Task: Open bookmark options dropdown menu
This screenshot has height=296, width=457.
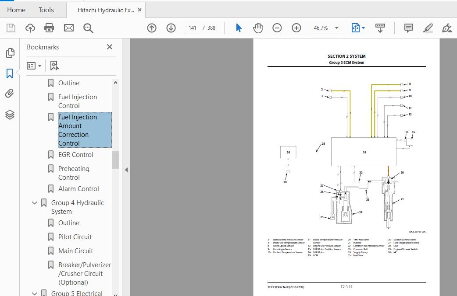Action: pos(34,66)
